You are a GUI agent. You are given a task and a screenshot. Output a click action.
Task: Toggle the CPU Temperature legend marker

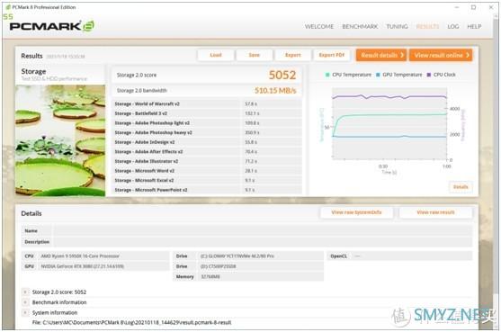(x=327, y=75)
